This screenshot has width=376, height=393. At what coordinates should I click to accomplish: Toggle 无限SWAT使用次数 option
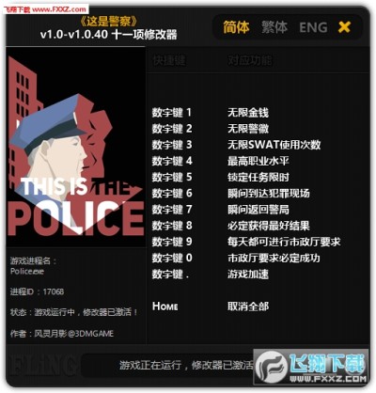(274, 145)
